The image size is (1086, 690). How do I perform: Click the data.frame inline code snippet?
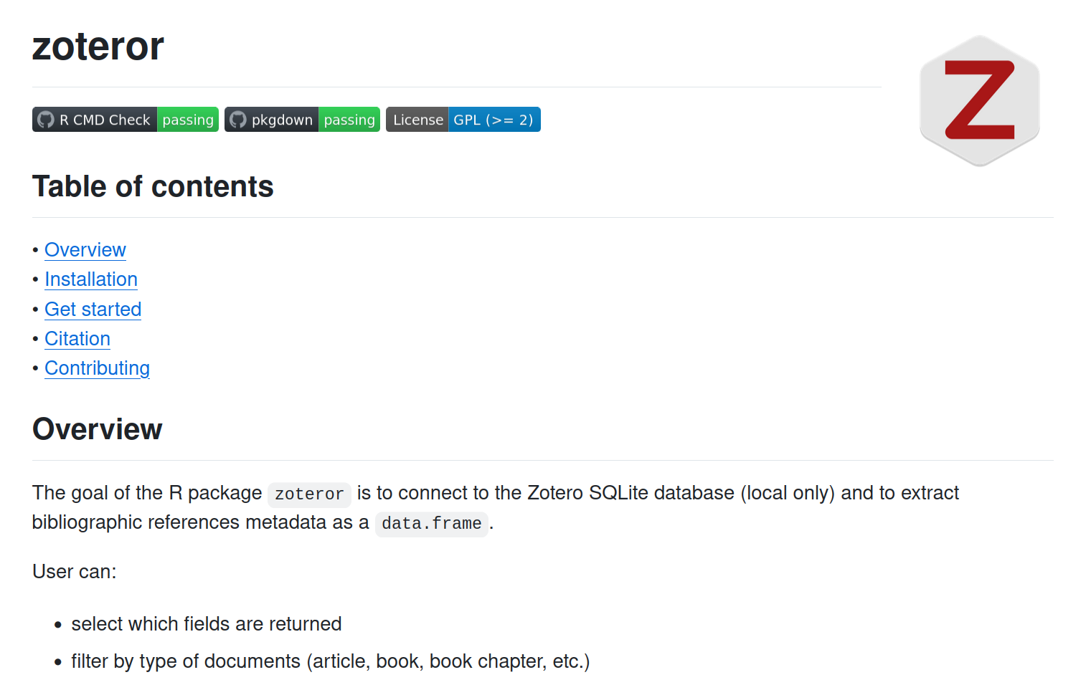click(x=431, y=524)
